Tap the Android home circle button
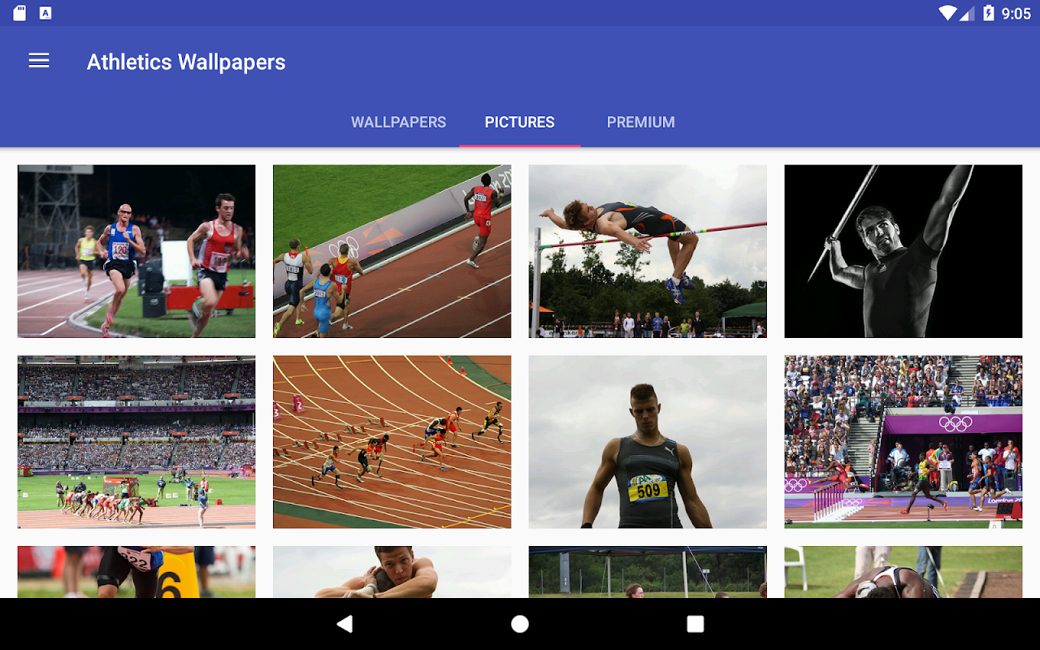Viewport: 1040px width, 650px height. pos(520,624)
